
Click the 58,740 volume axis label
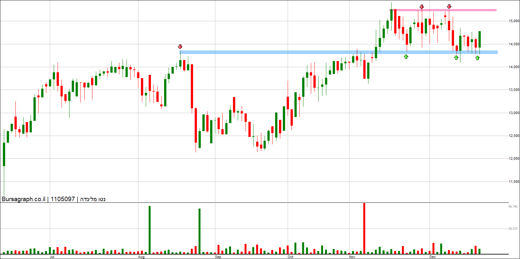(513, 207)
